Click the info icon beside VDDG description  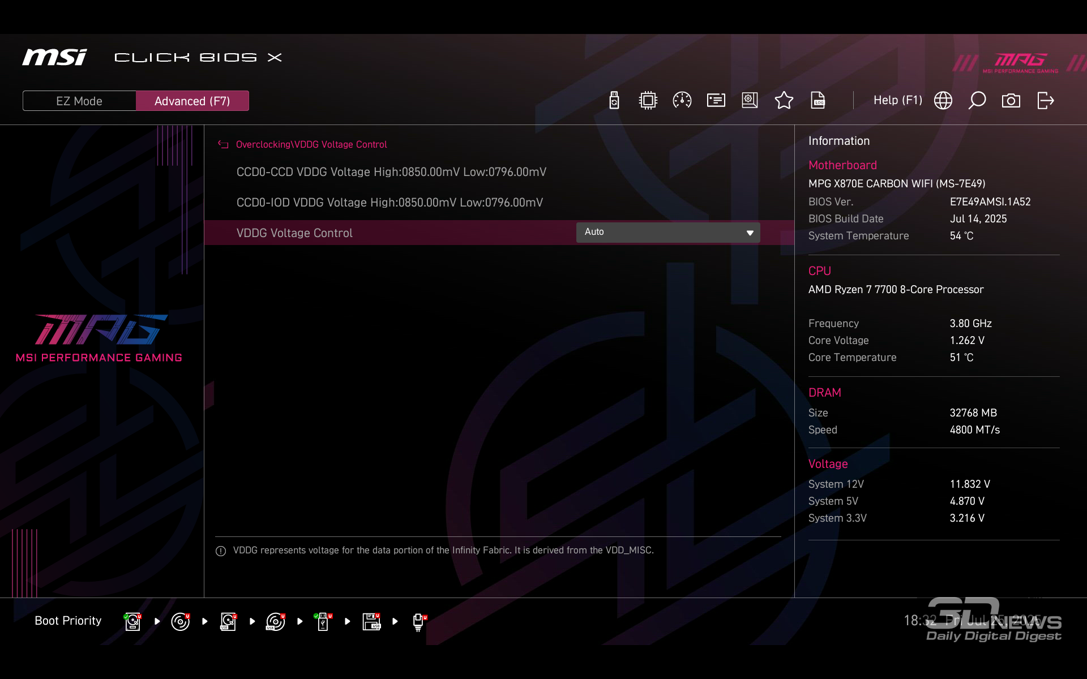pyautogui.click(x=221, y=551)
